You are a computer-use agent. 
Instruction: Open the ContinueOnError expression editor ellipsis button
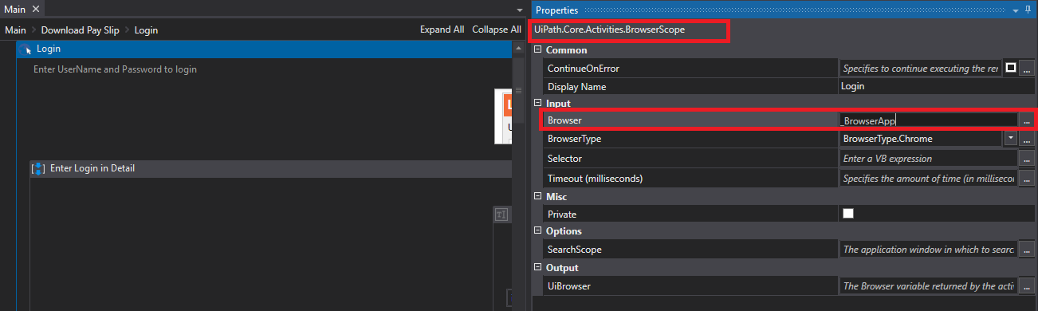(x=1027, y=69)
